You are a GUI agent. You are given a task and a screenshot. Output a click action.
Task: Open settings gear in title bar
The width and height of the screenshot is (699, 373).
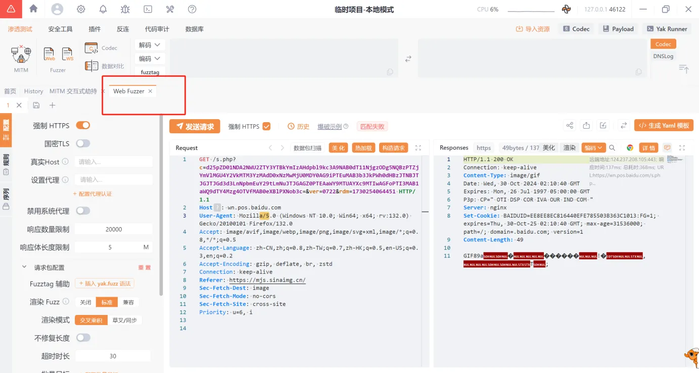click(81, 9)
